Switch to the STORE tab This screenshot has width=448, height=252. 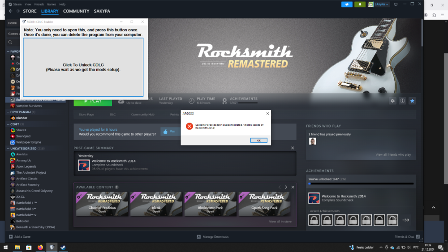30,11
